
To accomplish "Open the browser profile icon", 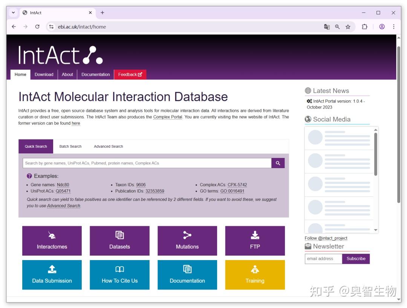I will pos(382,27).
